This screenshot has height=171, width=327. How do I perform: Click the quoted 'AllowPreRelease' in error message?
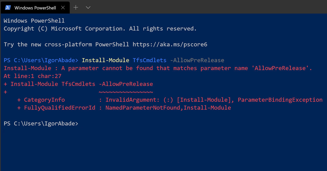(x=282, y=68)
